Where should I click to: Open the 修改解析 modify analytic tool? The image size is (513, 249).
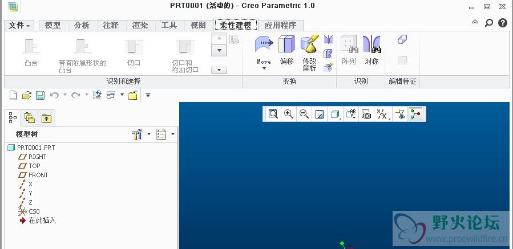click(x=309, y=44)
